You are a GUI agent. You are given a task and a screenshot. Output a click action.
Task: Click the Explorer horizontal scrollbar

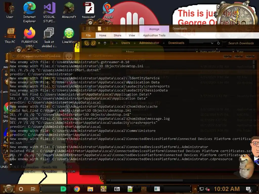[147, 181]
